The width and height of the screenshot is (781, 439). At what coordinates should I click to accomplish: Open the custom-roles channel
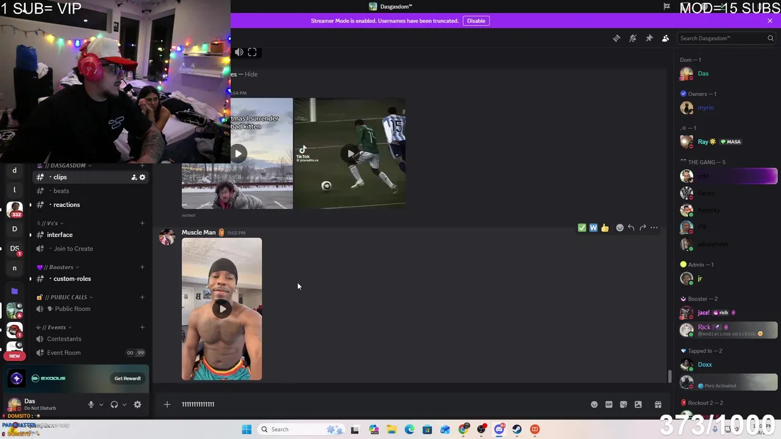[x=90, y=279]
